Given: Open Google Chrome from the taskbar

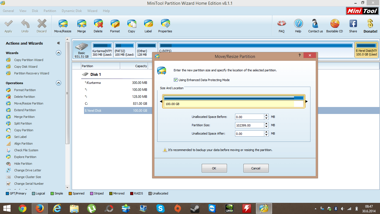Looking at the screenshot, I should pos(23,208).
